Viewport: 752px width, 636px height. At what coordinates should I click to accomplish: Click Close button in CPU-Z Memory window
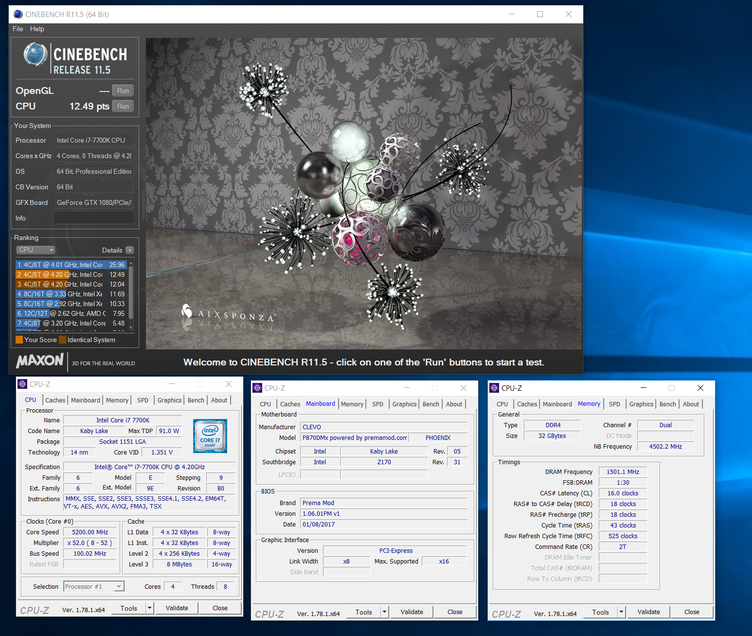(x=692, y=612)
